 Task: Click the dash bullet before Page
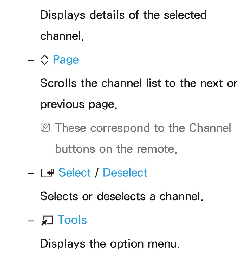click(x=31, y=61)
